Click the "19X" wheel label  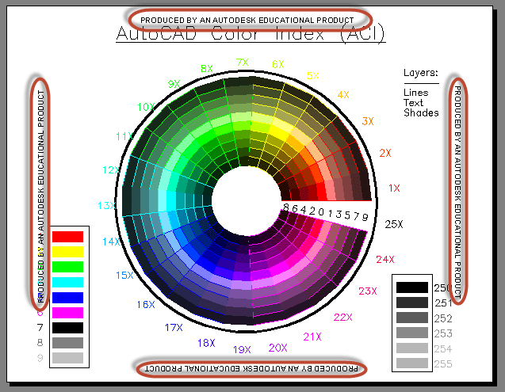pyautogui.click(x=242, y=349)
